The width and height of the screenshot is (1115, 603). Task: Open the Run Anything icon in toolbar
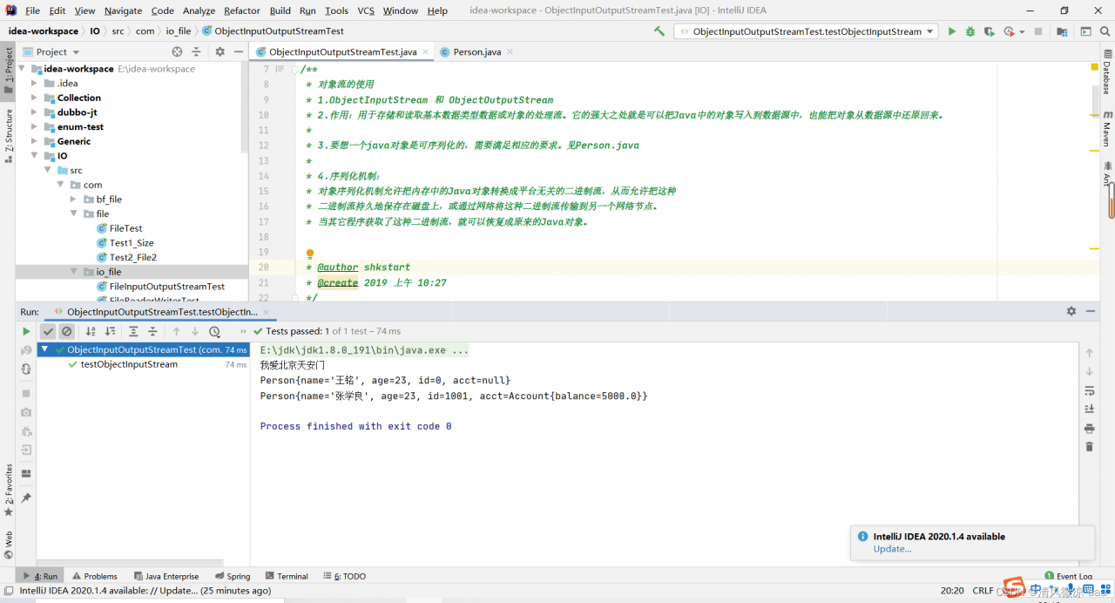tap(1085, 31)
